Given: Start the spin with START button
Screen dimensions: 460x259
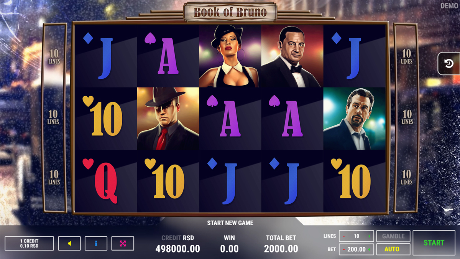Looking at the screenshot, I should click(x=434, y=243).
